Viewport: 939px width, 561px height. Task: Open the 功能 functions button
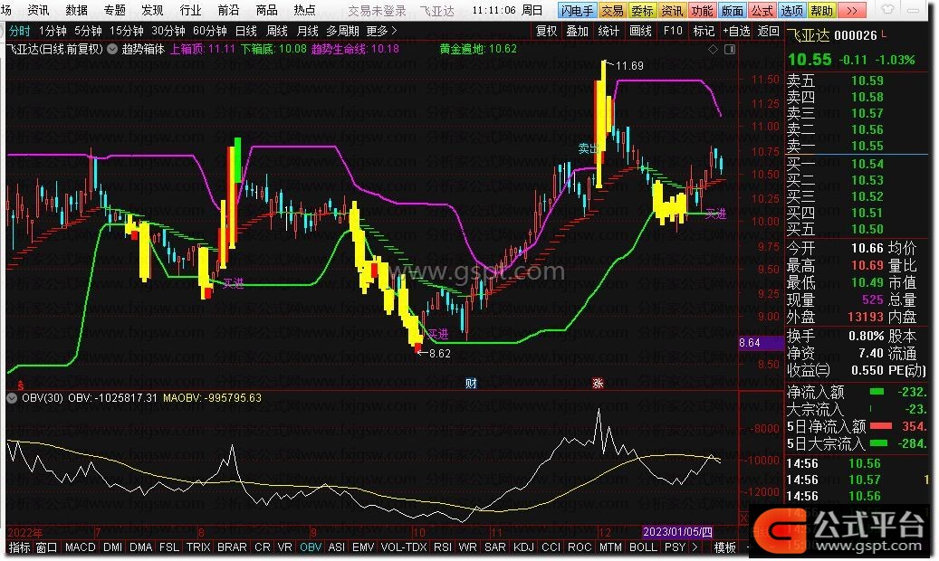click(x=702, y=11)
